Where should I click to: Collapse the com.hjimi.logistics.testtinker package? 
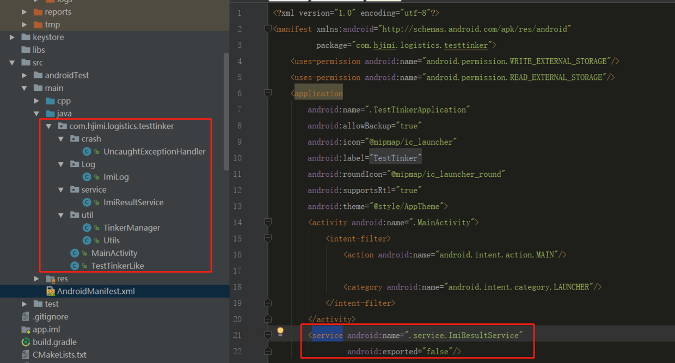49,126
